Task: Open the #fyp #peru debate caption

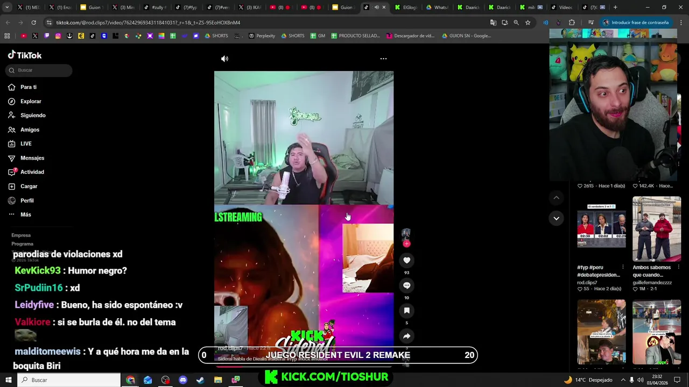Action: point(599,271)
